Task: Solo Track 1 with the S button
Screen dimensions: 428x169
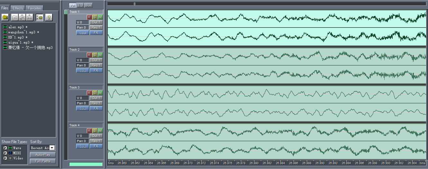Action: [95, 17]
